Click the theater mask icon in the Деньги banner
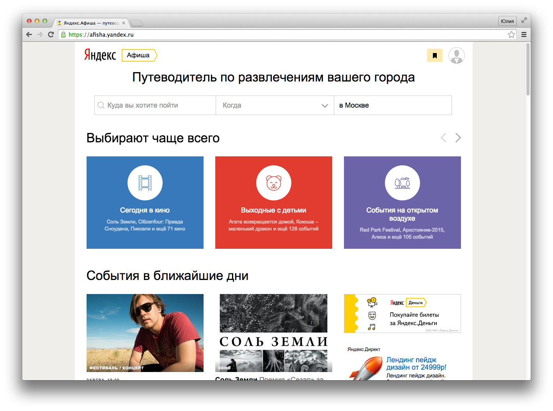Screen dimensions: 553x411 372,315
